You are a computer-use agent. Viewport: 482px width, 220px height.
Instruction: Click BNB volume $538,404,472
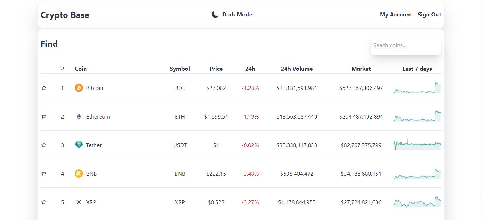[x=297, y=174]
